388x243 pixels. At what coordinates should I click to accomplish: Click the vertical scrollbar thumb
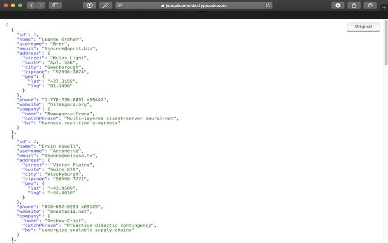coord(386,43)
